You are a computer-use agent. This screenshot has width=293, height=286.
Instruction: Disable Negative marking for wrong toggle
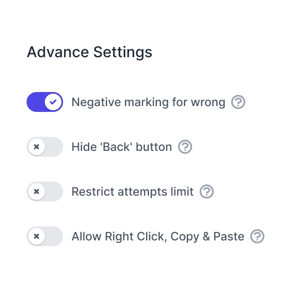point(45,102)
